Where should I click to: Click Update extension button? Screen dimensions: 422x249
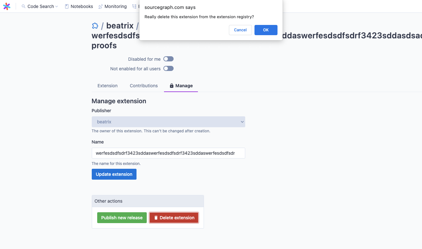(114, 174)
